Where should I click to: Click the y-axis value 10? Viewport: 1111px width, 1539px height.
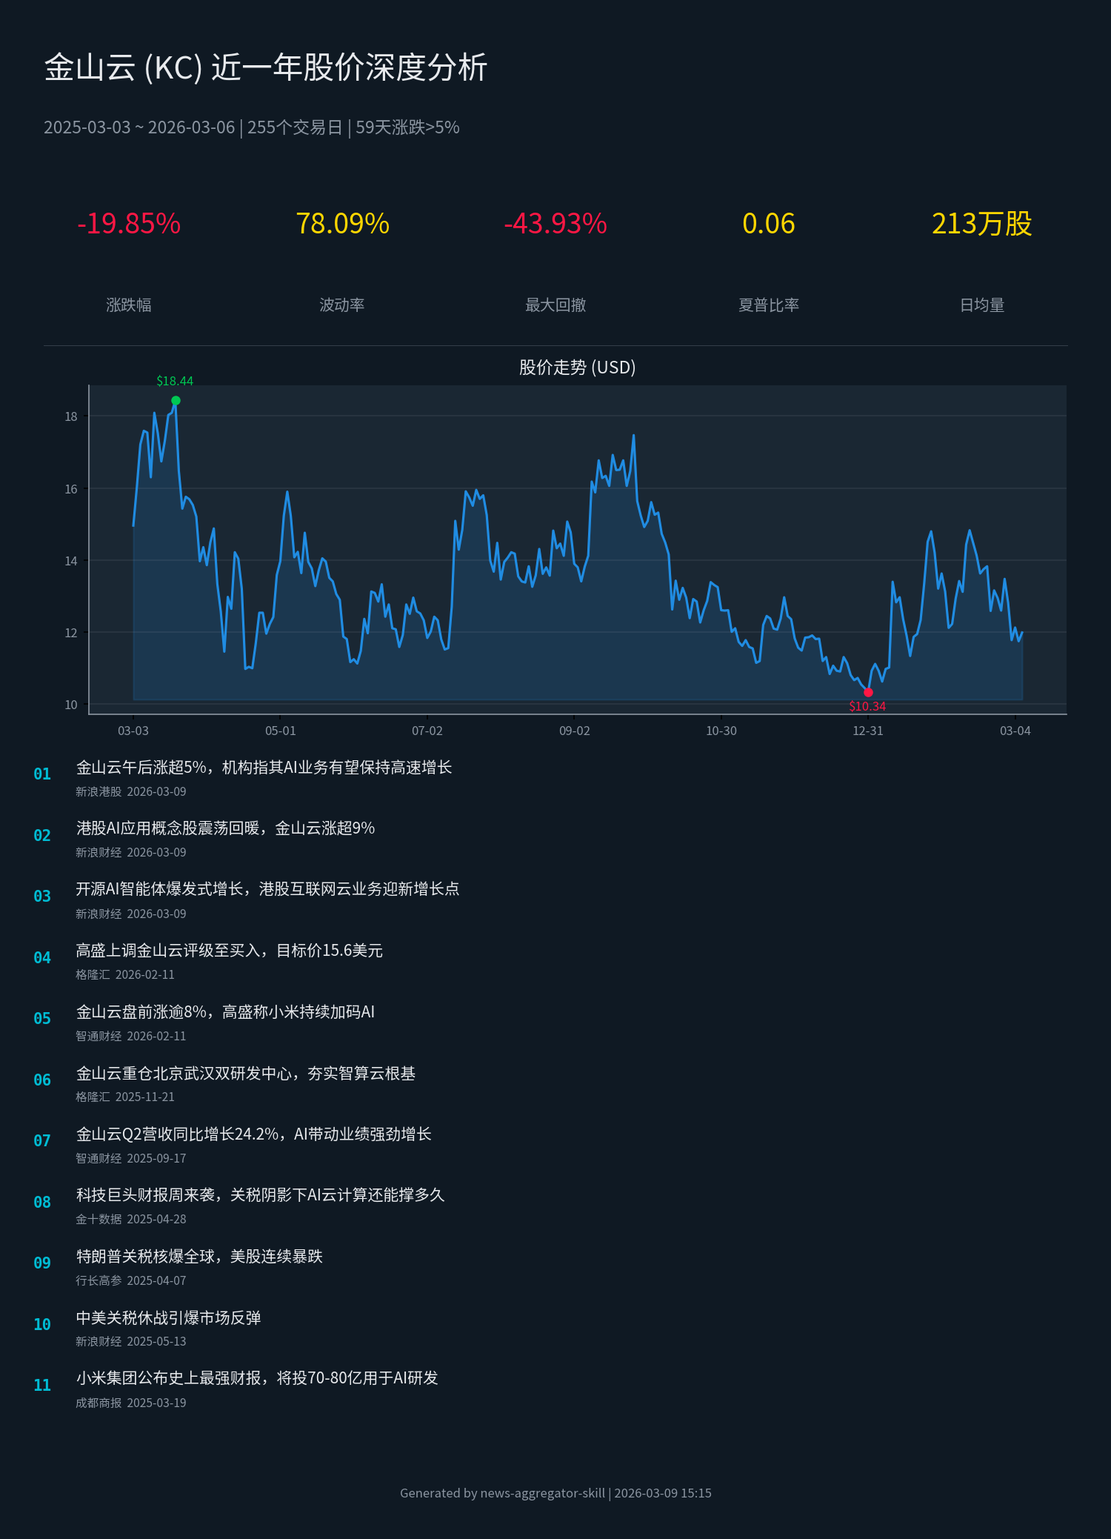(71, 705)
